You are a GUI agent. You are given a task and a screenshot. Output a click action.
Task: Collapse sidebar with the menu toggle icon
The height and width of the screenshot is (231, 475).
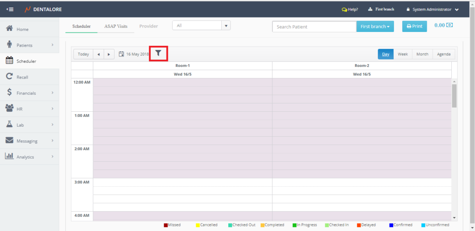click(10, 9)
